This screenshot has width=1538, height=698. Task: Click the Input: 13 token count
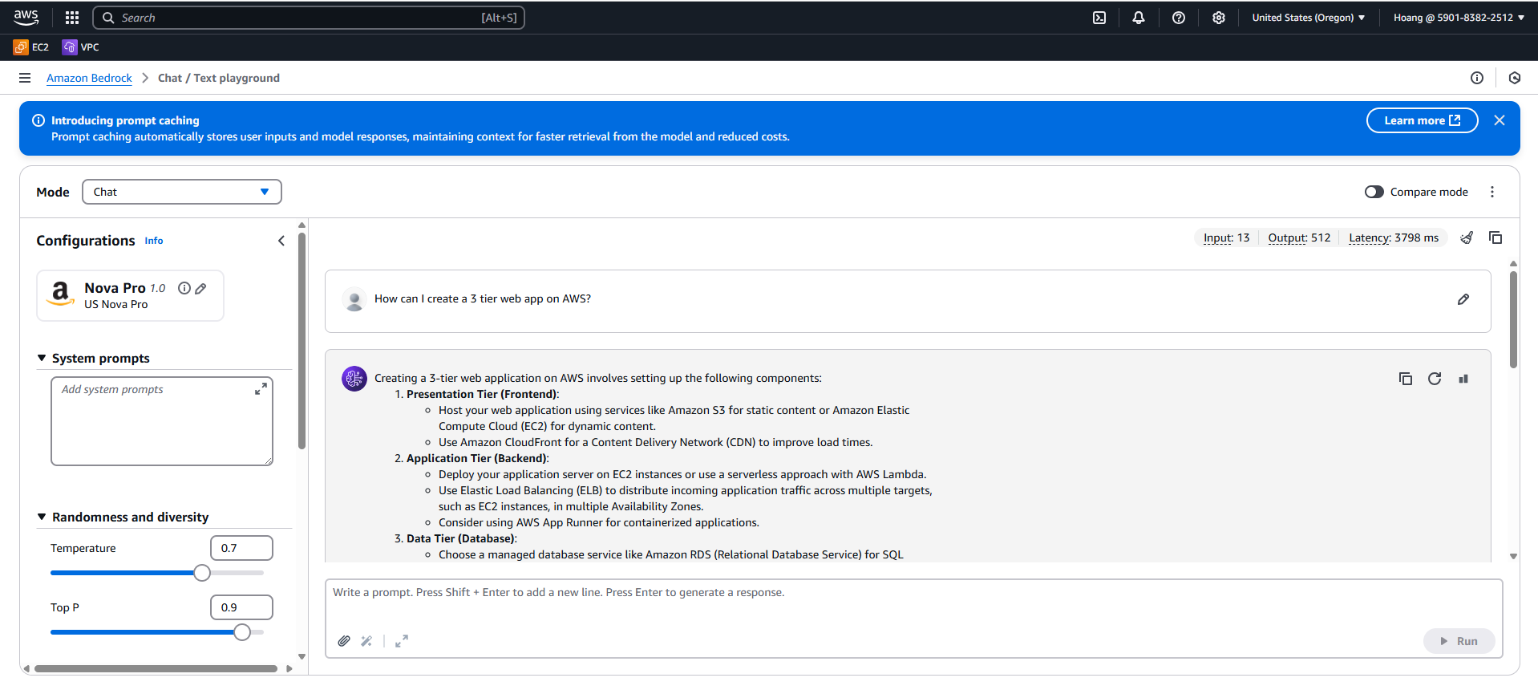1226,237
